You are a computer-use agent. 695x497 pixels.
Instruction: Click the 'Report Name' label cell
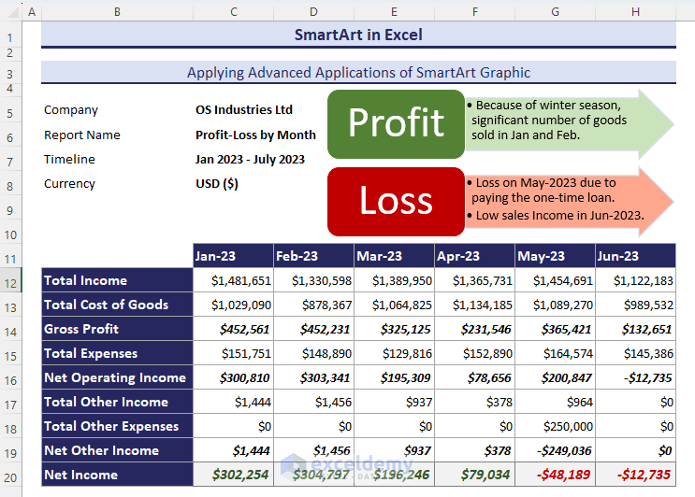118,135
